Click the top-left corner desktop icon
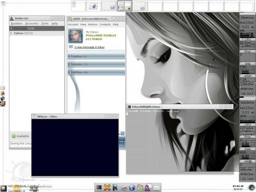Screen dimensions: 256x192 coord(3,3)
